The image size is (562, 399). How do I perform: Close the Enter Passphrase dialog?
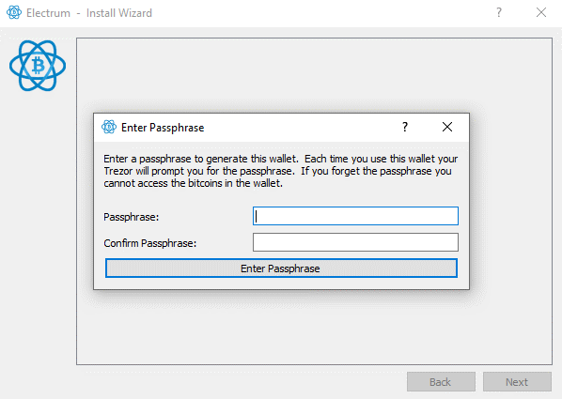[447, 127]
